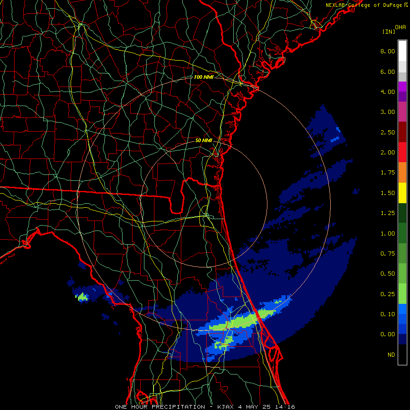
Task: Click the 1.00 legend value
Action: [x=388, y=234]
